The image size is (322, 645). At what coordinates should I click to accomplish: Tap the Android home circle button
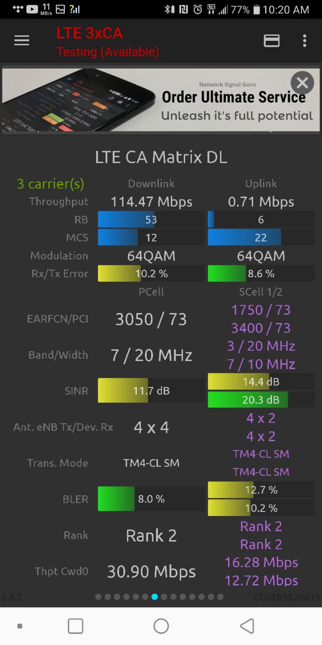[x=161, y=626]
